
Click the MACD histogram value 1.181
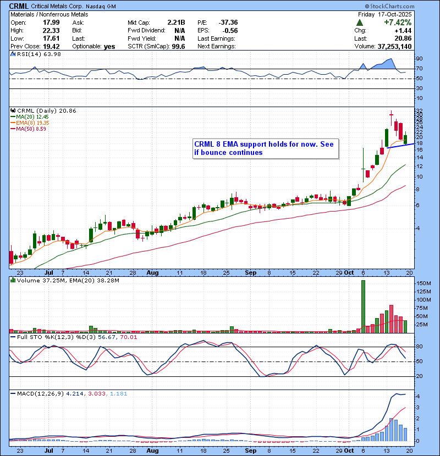click(x=118, y=394)
